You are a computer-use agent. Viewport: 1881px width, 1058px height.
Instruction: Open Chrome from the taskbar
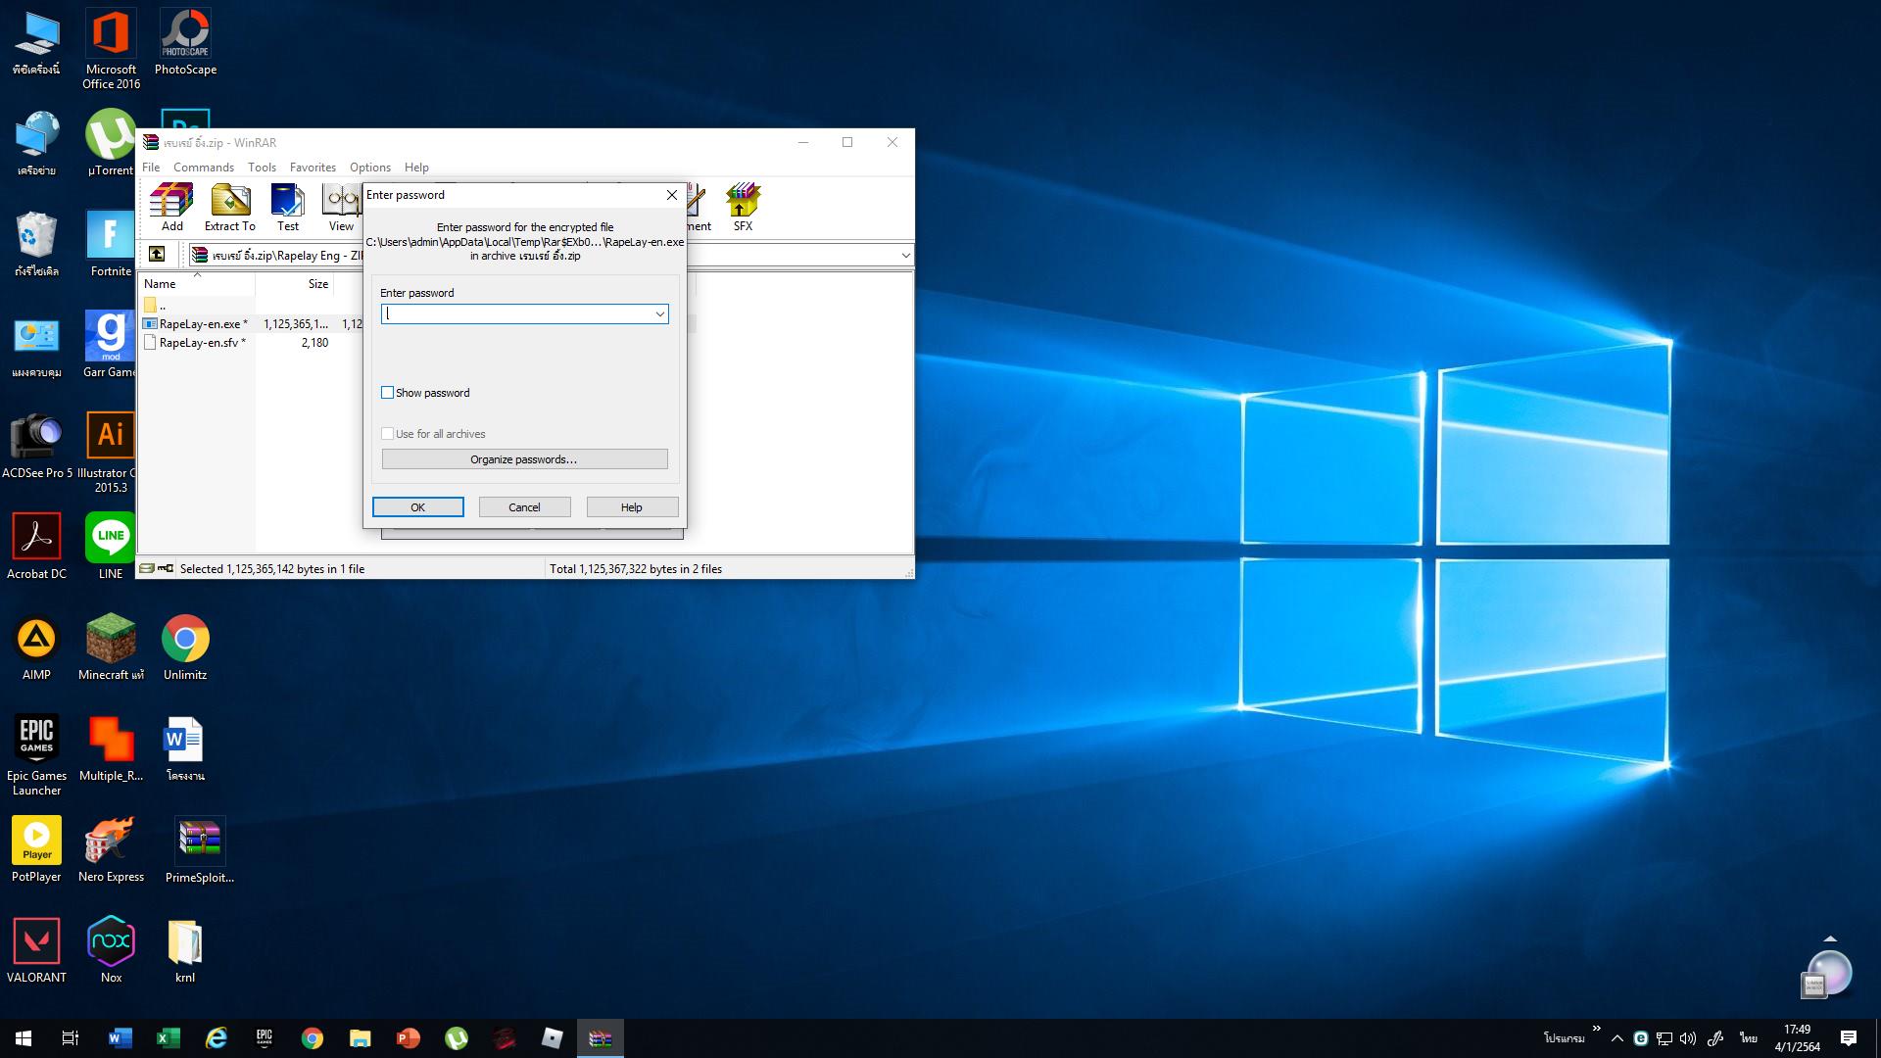click(312, 1038)
